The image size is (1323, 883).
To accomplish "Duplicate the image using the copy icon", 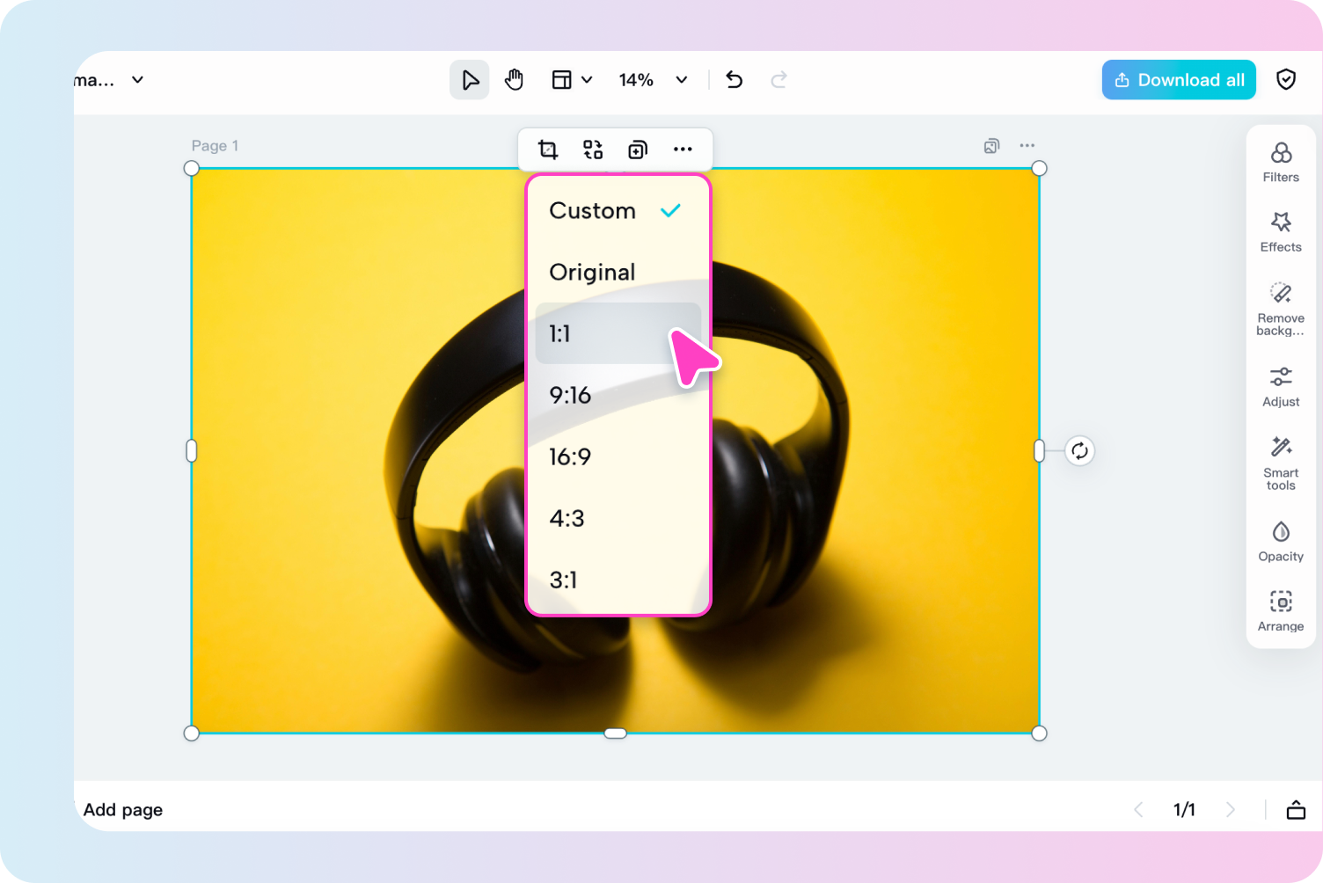I will click(638, 150).
